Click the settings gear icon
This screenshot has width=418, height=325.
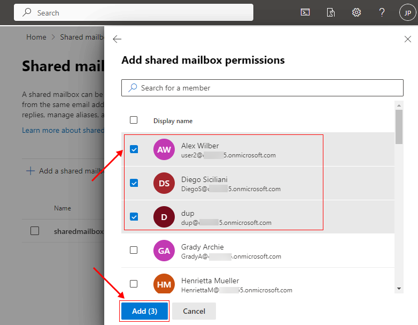pyautogui.click(x=357, y=13)
